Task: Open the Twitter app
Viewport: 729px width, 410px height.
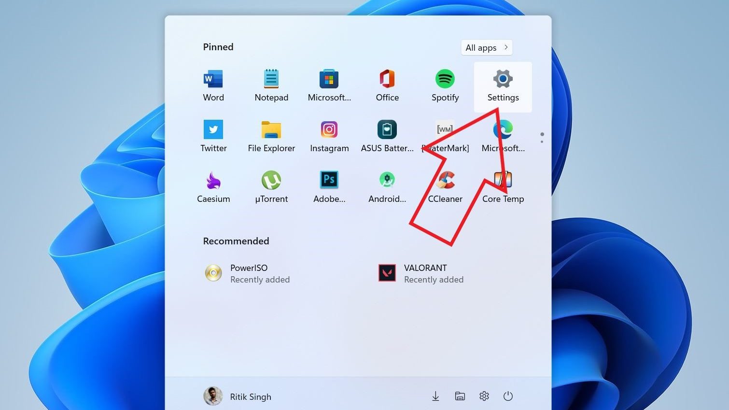Action: [213, 137]
